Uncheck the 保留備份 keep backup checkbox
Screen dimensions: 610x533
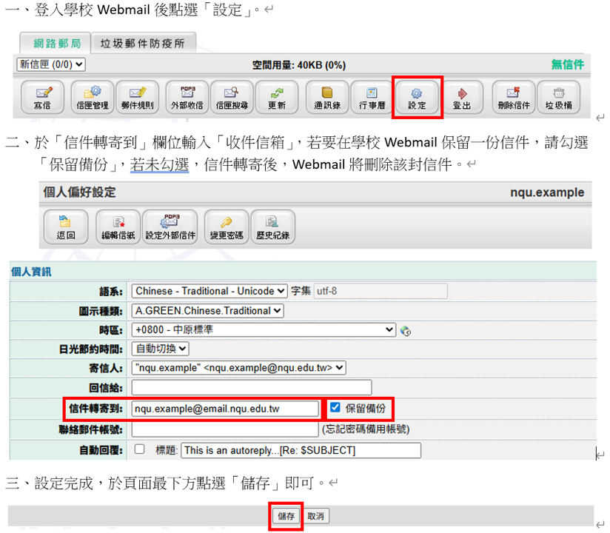click(335, 408)
